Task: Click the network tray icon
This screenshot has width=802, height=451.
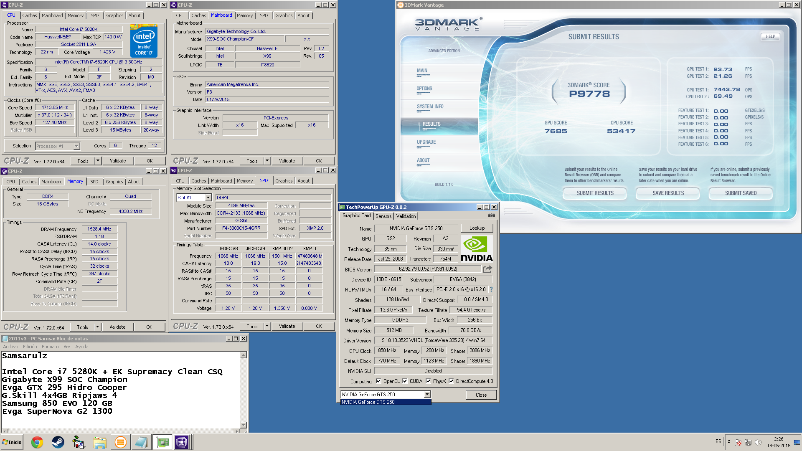Action: (x=748, y=442)
